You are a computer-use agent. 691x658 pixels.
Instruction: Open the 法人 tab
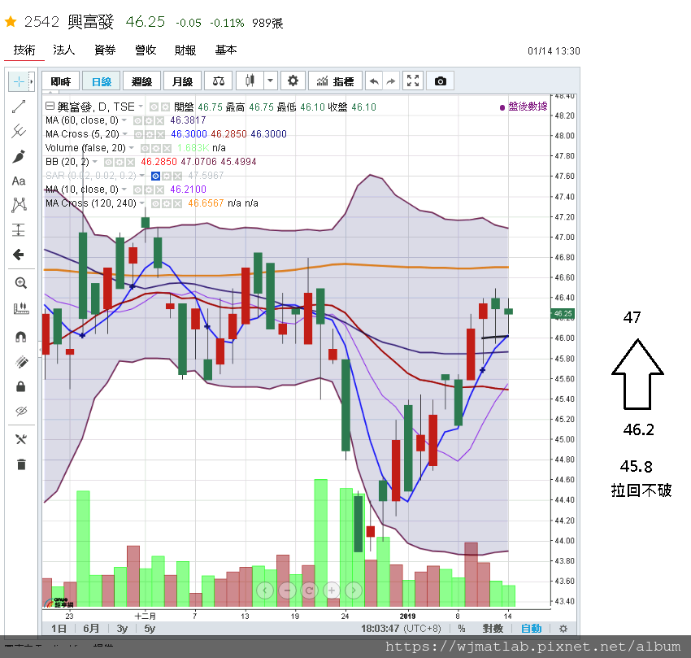pyautogui.click(x=64, y=50)
